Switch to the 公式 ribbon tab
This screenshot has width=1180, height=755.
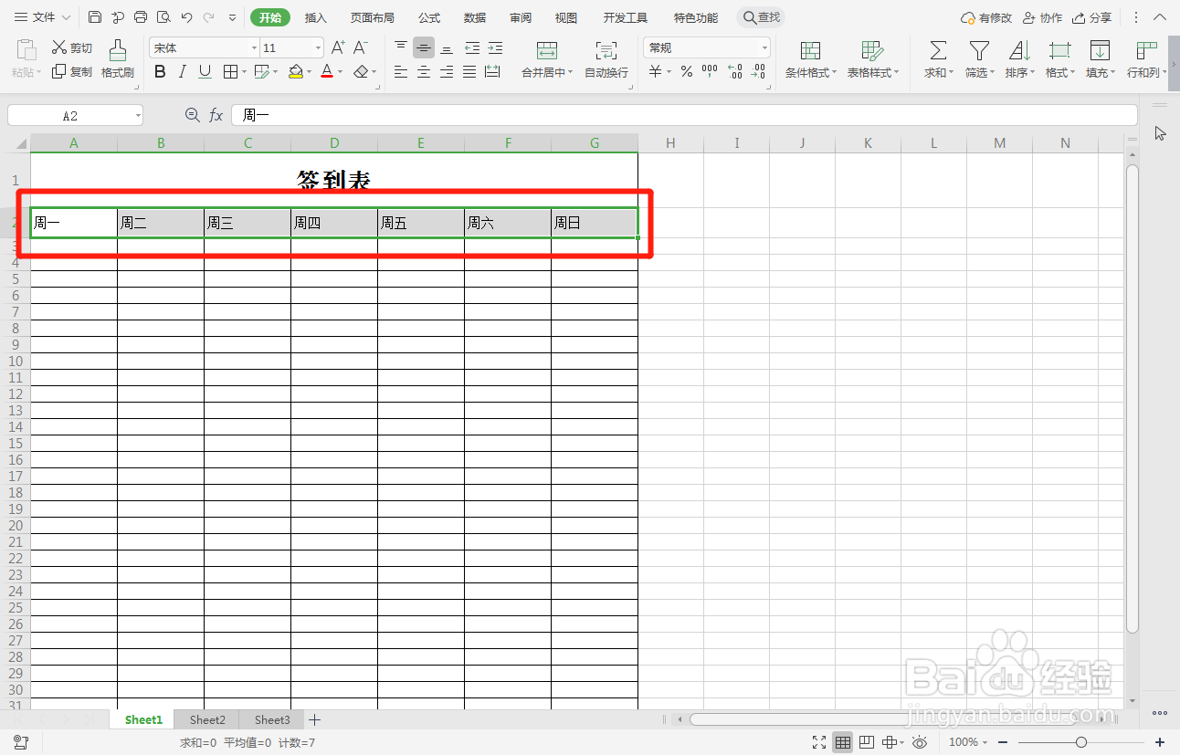pos(429,17)
